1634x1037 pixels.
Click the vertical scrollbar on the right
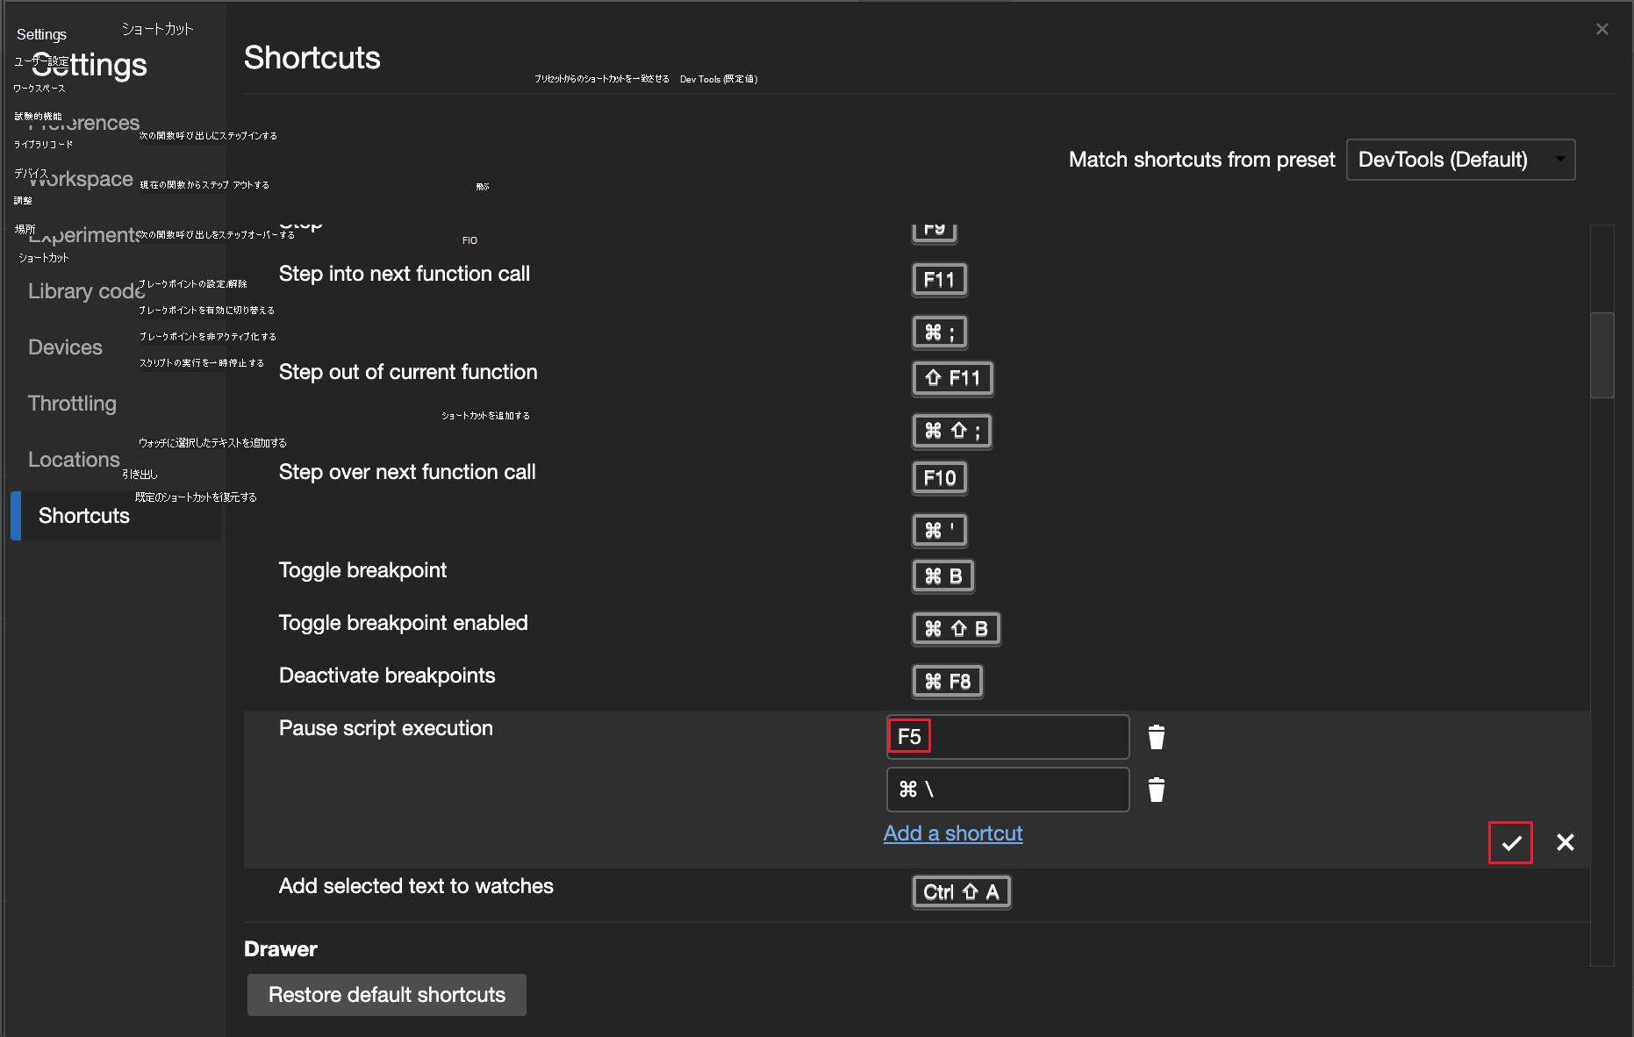(x=1601, y=355)
